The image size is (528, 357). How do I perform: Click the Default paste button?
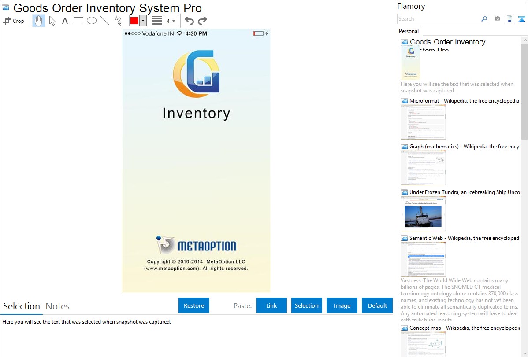click(377, 305)
